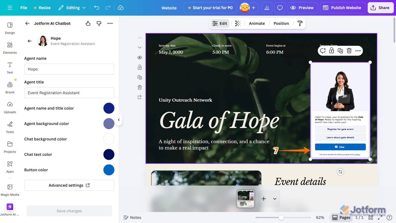The width and height of the screenshot is (396, 223).
Task: Publish the website
Action: click(x=342, y=7)
